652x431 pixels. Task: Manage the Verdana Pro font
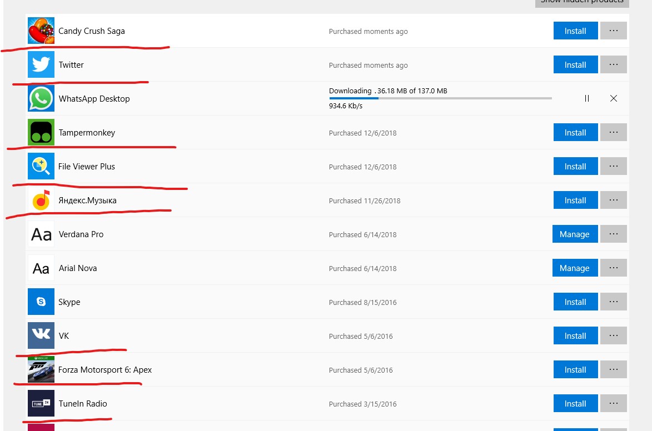575,234
